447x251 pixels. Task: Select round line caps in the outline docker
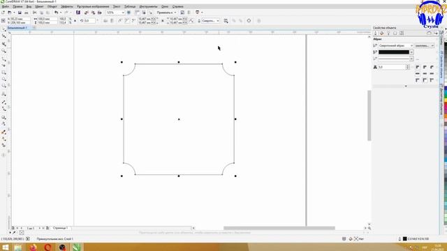[425, 74]
